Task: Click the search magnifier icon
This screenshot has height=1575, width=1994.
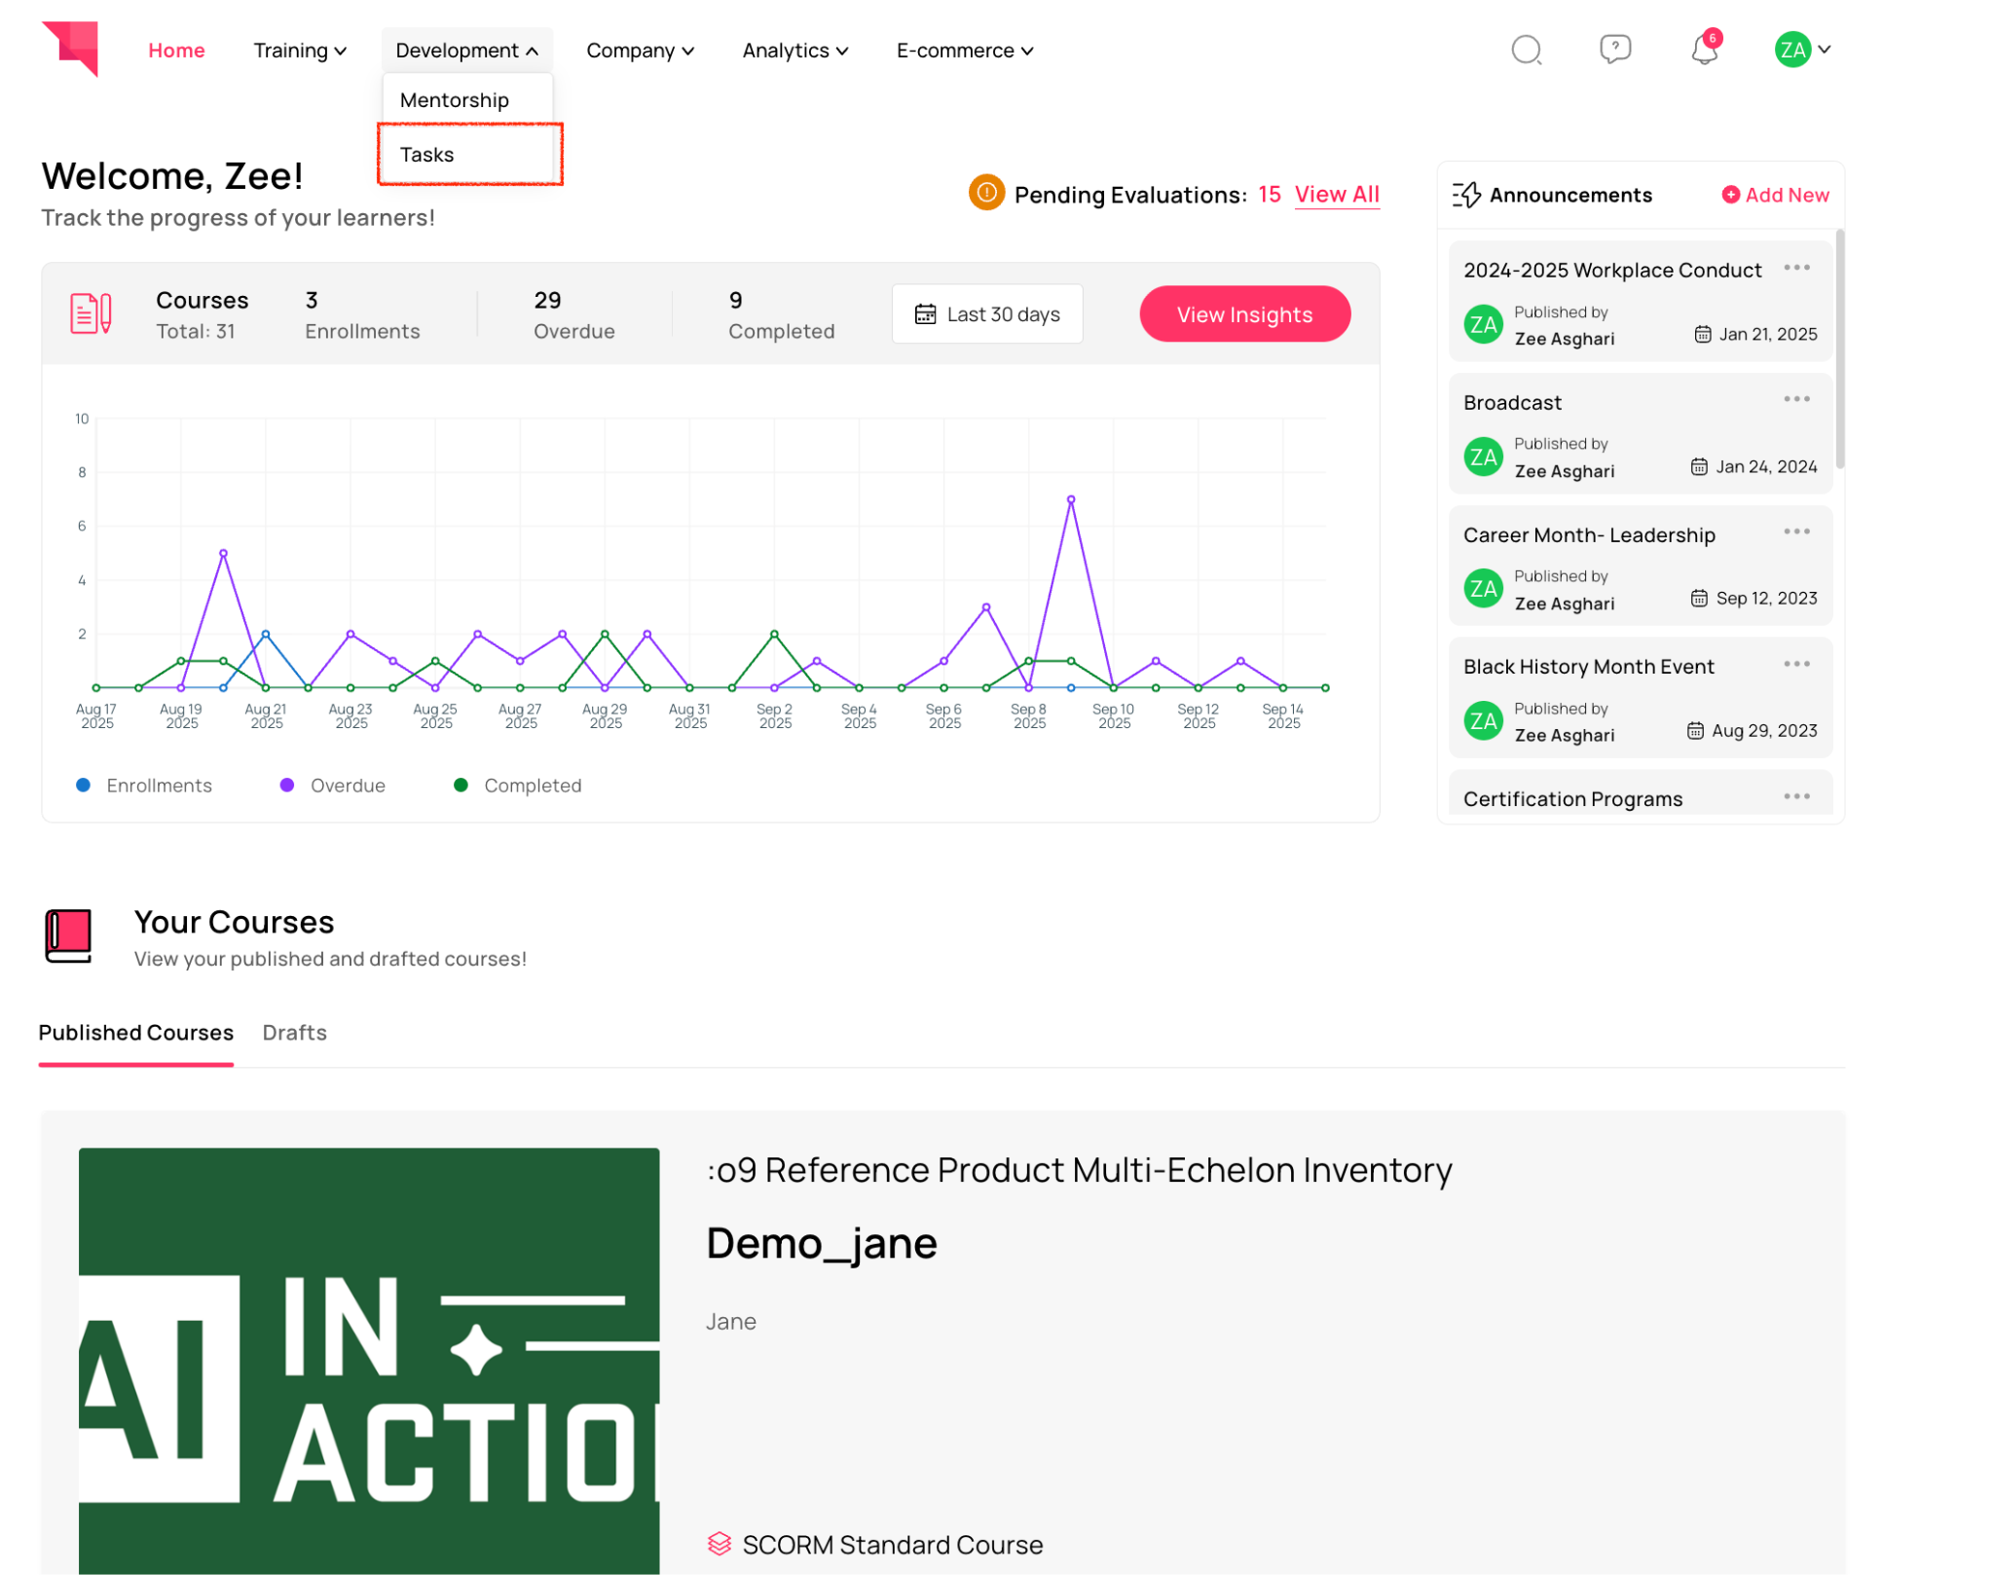Action: [x=1526, y=50]
